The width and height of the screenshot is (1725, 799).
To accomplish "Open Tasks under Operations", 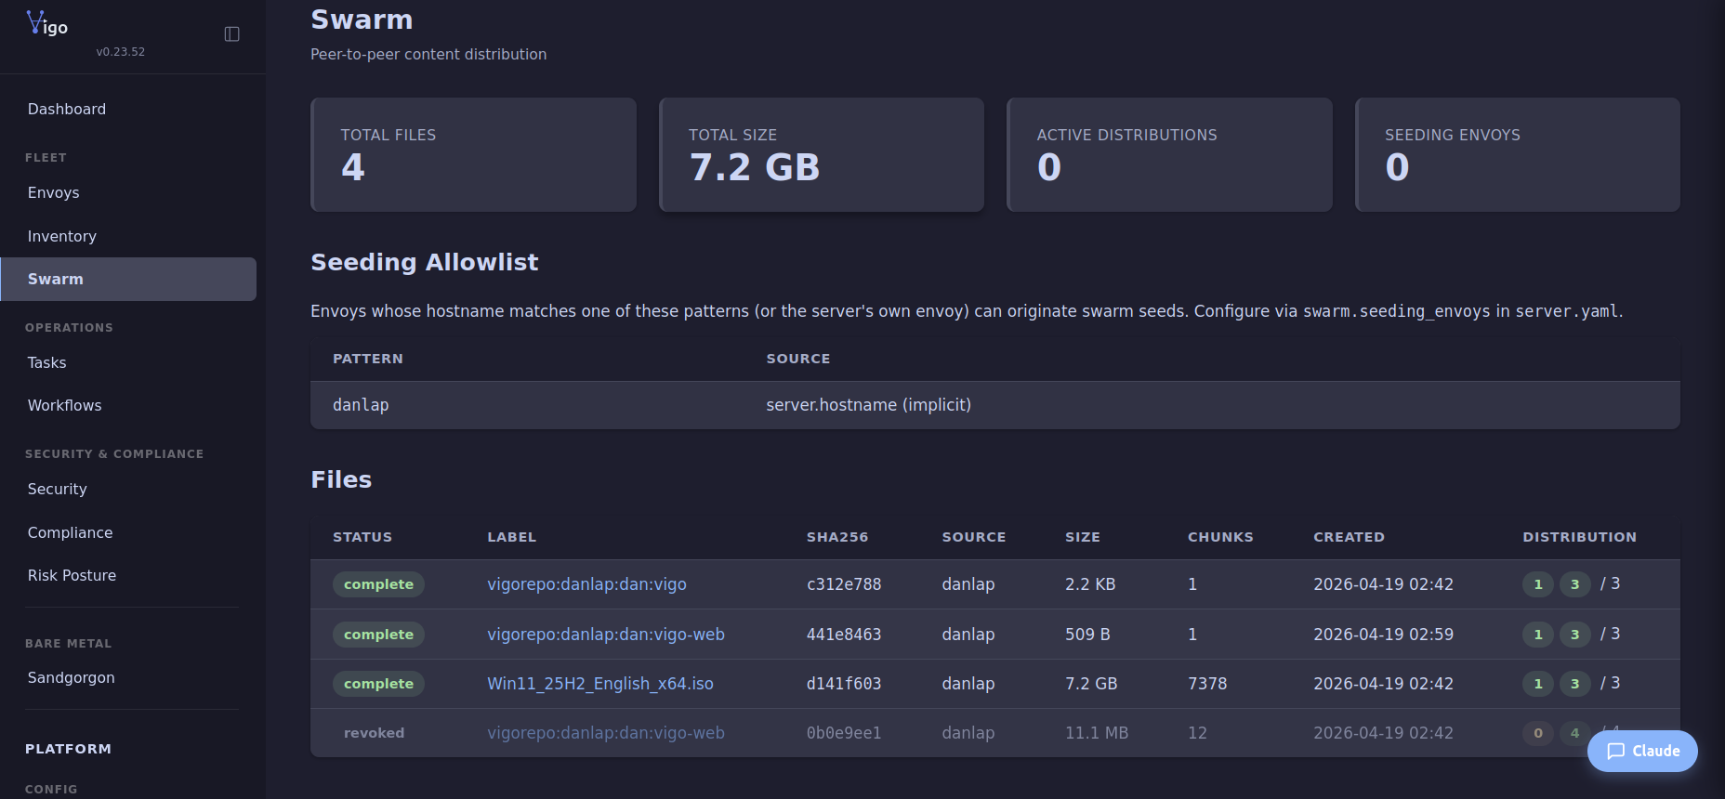I will click(47, 363).
